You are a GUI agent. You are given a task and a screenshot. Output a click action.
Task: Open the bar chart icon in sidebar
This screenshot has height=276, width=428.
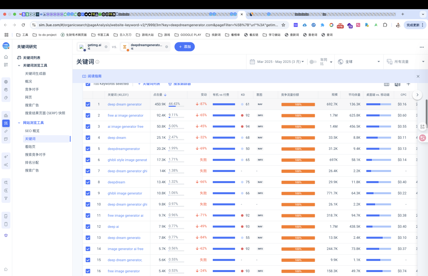[6, 115]
